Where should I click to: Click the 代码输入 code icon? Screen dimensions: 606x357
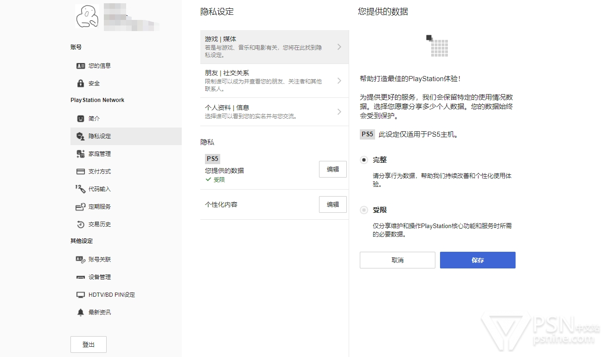[81, 189]
